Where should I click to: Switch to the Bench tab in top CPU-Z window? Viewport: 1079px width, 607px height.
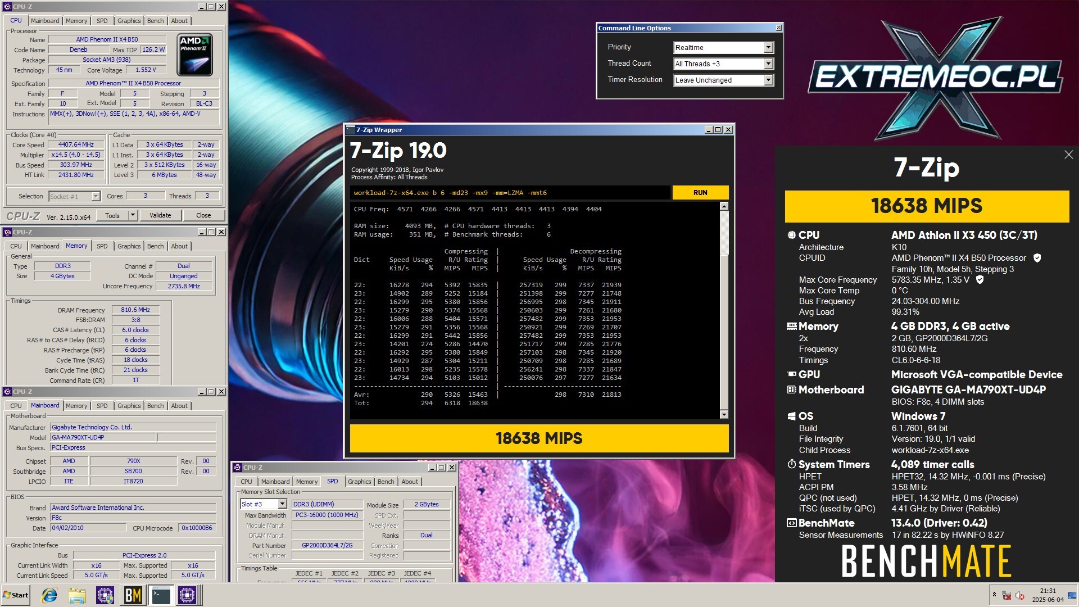[155, 21]
